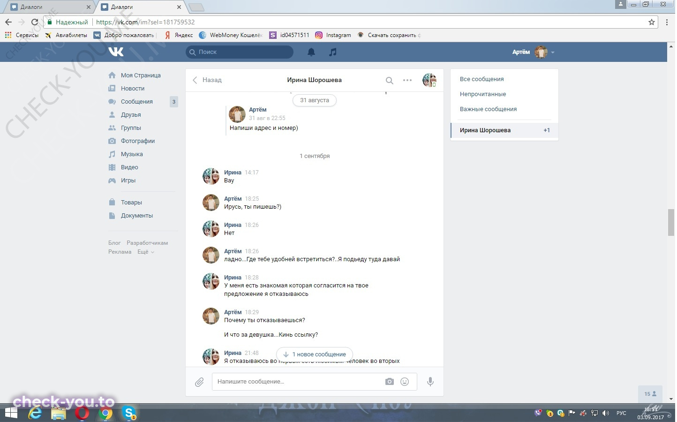Click the VK logo in header
Viewport: 677px width, 422px height.
(116, 52)
